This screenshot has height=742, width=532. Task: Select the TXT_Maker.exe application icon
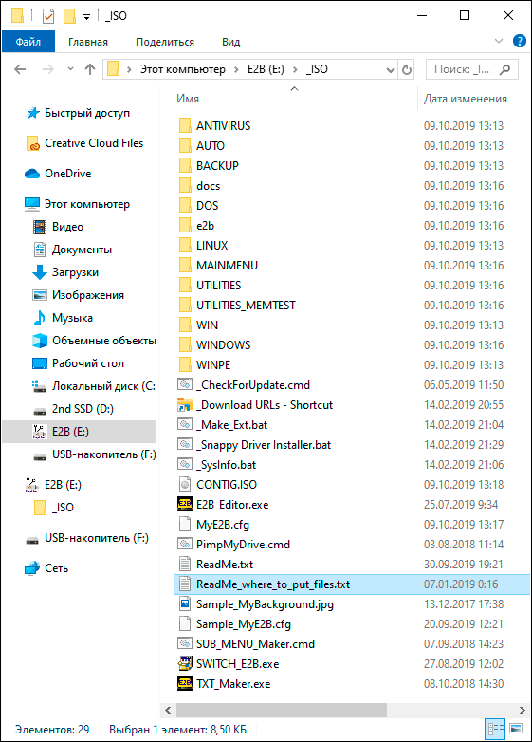click(185, 683)
